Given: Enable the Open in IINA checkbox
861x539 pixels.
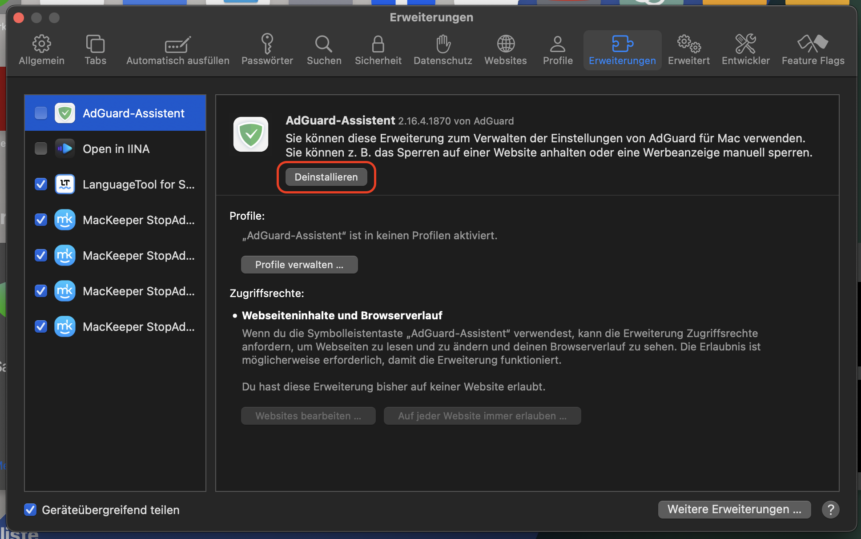Looking at the screenshot, I should pyautogui.click(x=41, y=149).
